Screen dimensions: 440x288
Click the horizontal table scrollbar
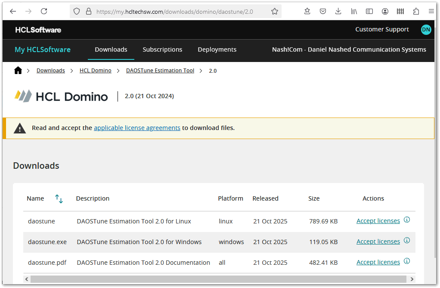coord(218,279)
